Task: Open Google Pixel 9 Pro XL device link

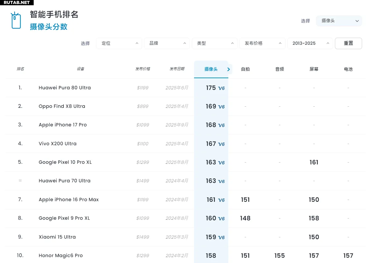Action: pyautogui.click(x=64, y=218)
